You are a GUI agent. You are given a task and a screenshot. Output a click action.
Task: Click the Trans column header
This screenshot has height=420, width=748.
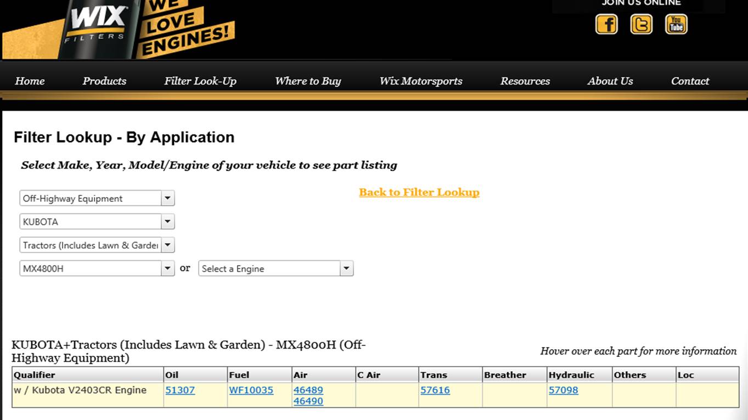pyautogui.click(x=451, y=375)
